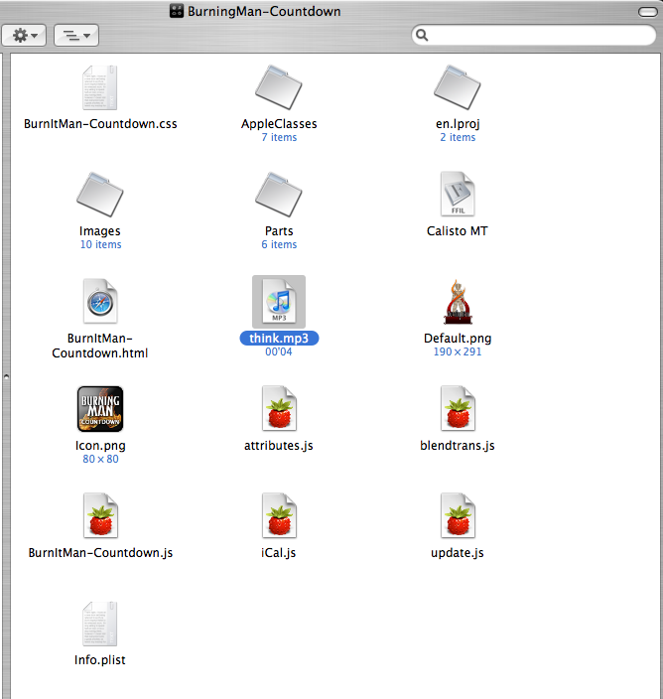The width and height of the screenshot is (663, 699).
Task: Open the Parts folder icon
Action: pyautogui.click(x=279, y=195)
